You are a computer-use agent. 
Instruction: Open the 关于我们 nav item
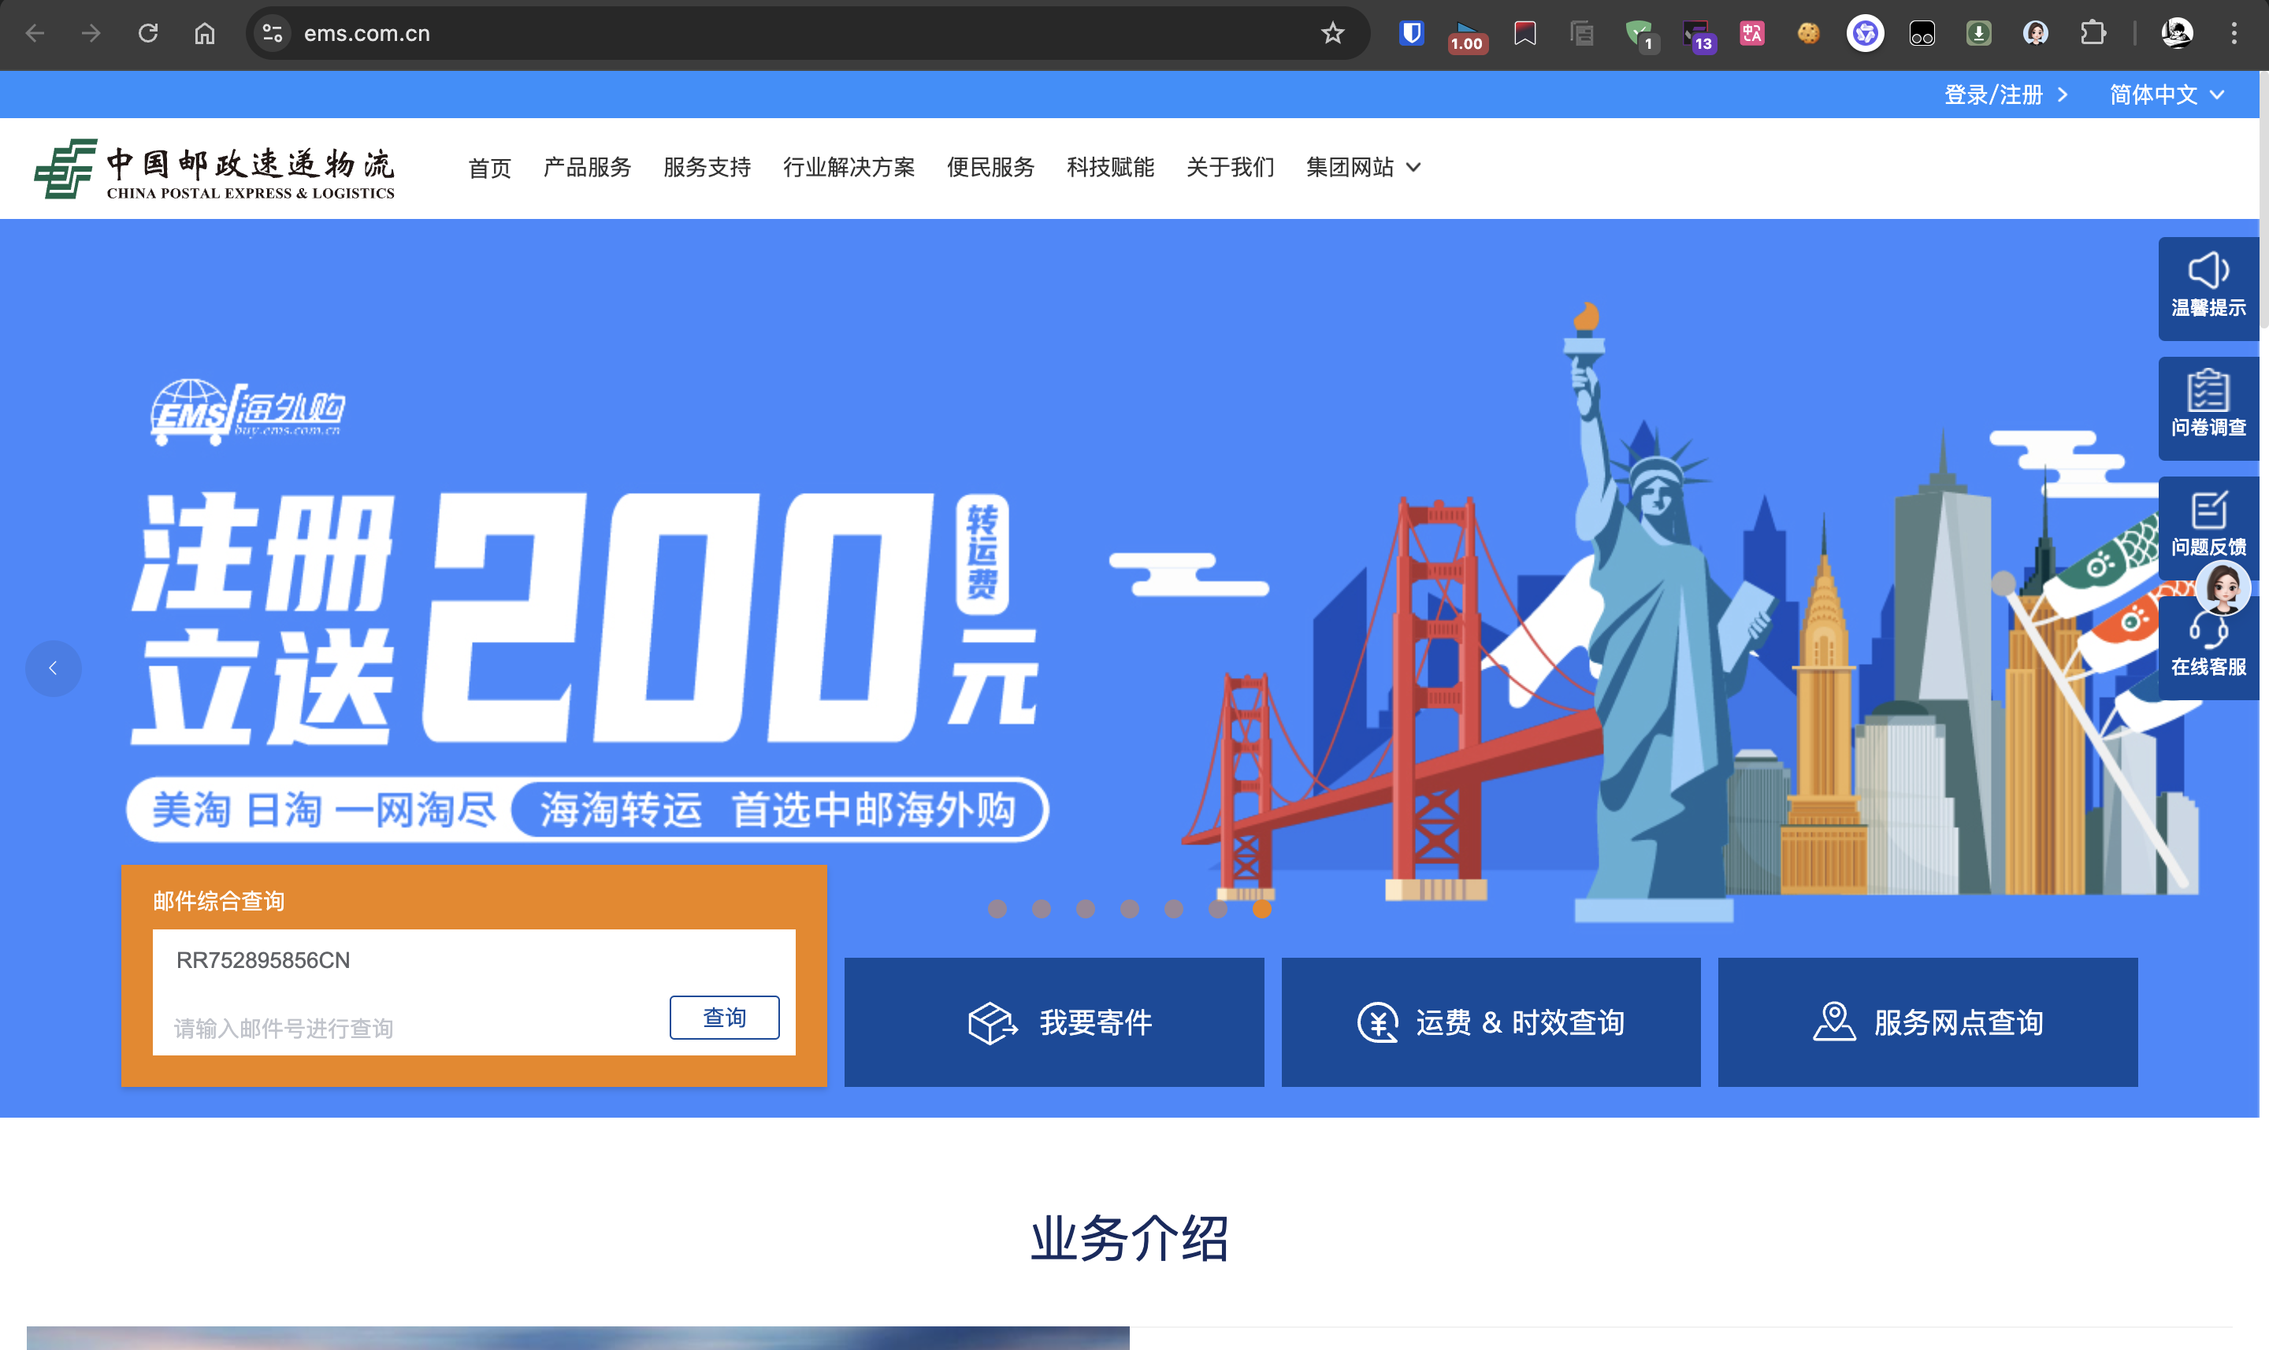(1230, 168)
